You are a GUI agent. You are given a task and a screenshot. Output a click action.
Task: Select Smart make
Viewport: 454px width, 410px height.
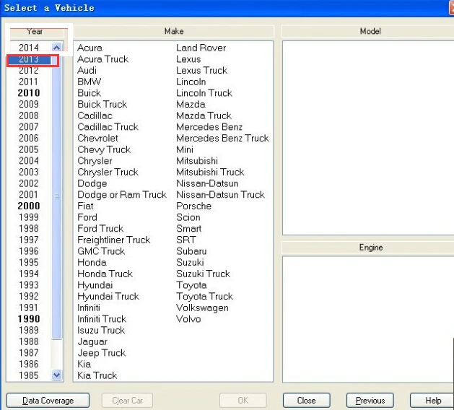189,228
